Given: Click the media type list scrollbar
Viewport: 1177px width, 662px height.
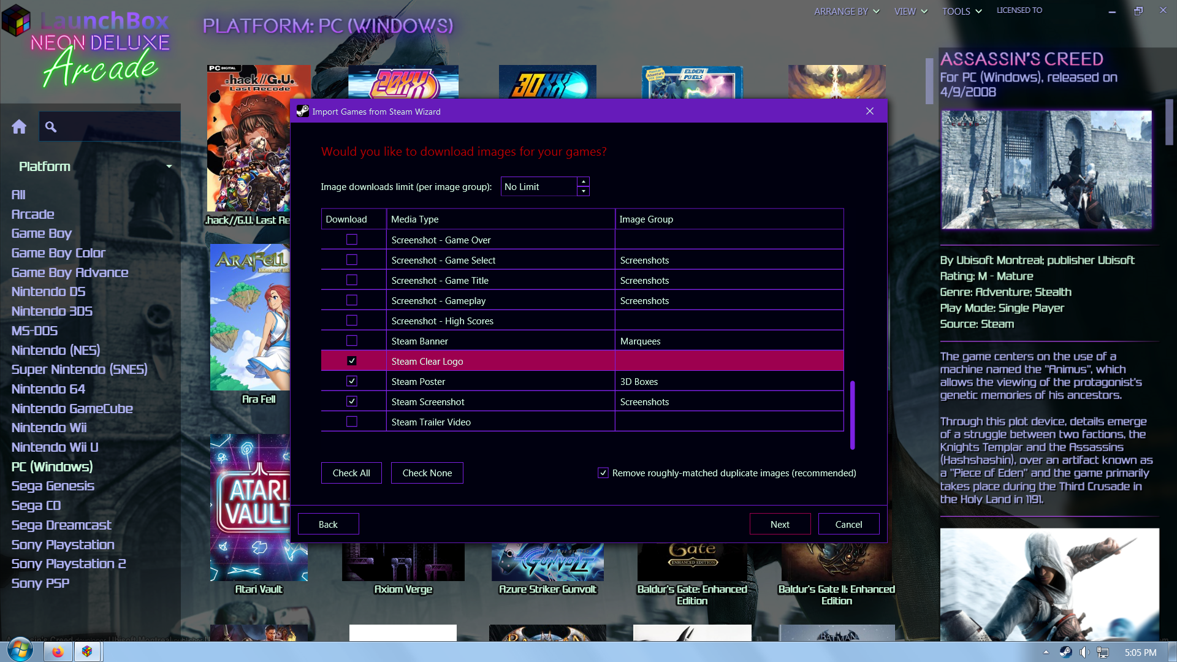Looking at the screenshot, I should tap(852, 415).
